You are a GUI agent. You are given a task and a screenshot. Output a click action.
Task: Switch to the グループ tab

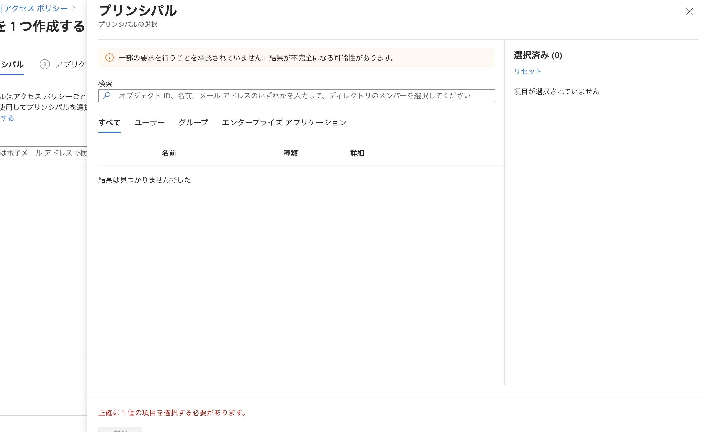(193, 122)
